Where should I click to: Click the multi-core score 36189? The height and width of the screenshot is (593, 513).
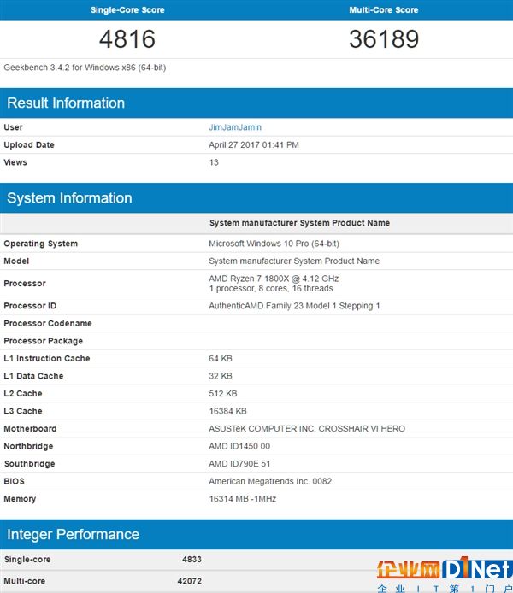pos(384,39)
